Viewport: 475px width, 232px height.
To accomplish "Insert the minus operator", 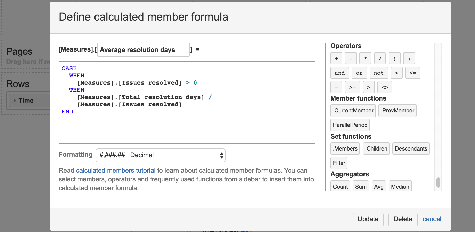I will pyautogui.click(x=351, y=59).
